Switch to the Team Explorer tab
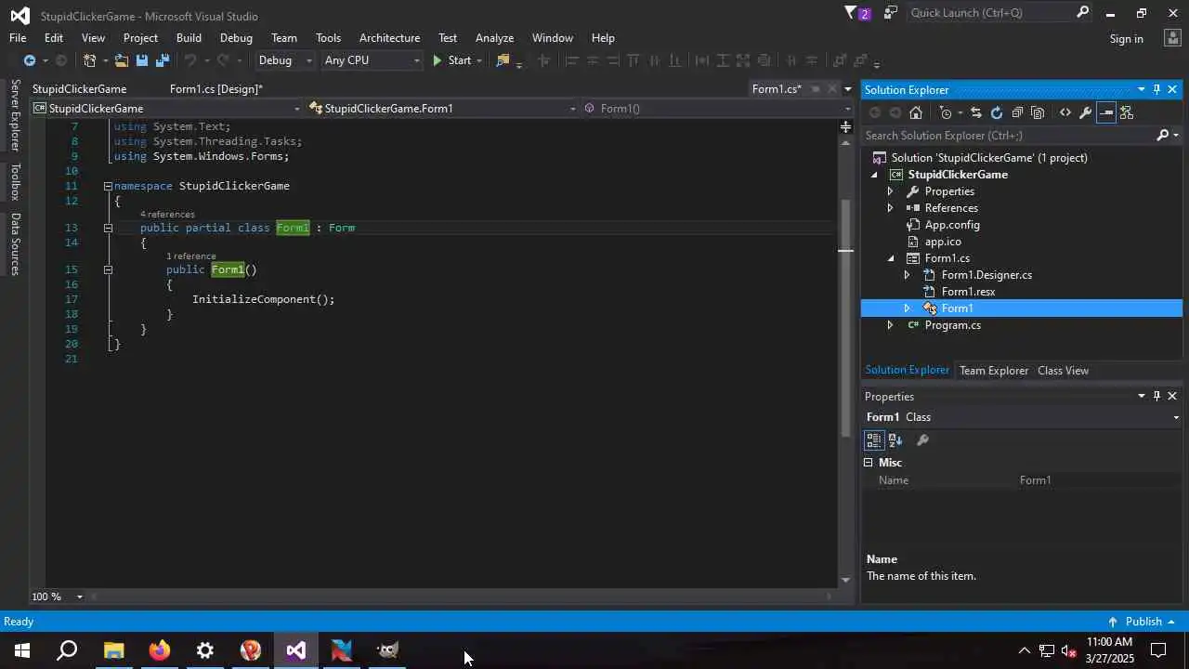 point(993,371)
